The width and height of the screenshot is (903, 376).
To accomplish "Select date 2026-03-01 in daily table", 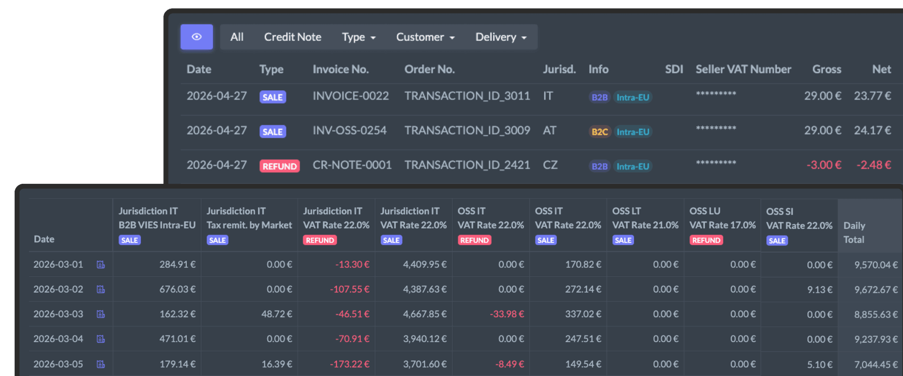I will pos(58,265).
